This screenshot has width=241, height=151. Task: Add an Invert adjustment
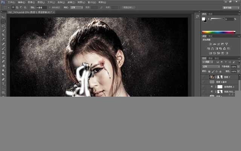pos(210,53)
